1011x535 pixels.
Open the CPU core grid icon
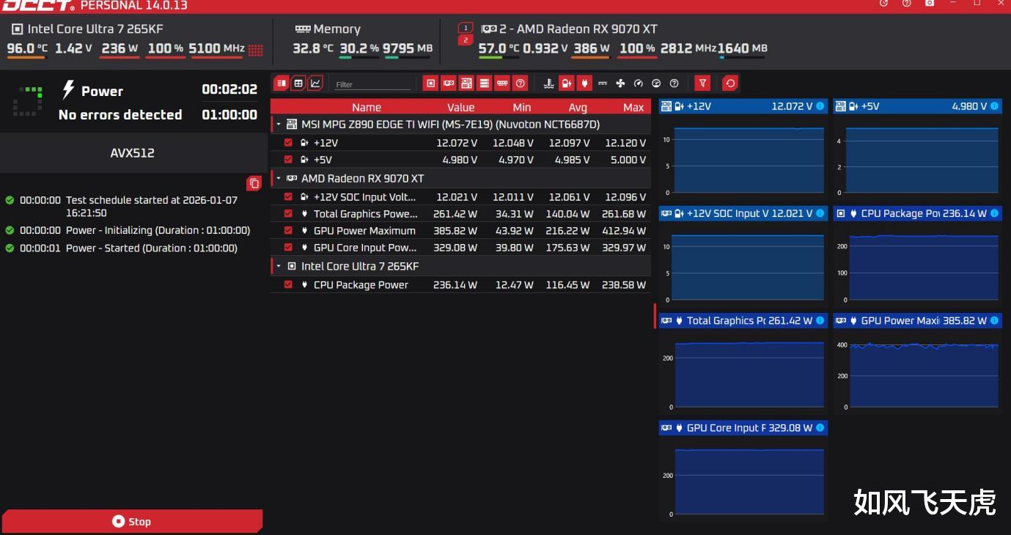click(255, 50)
